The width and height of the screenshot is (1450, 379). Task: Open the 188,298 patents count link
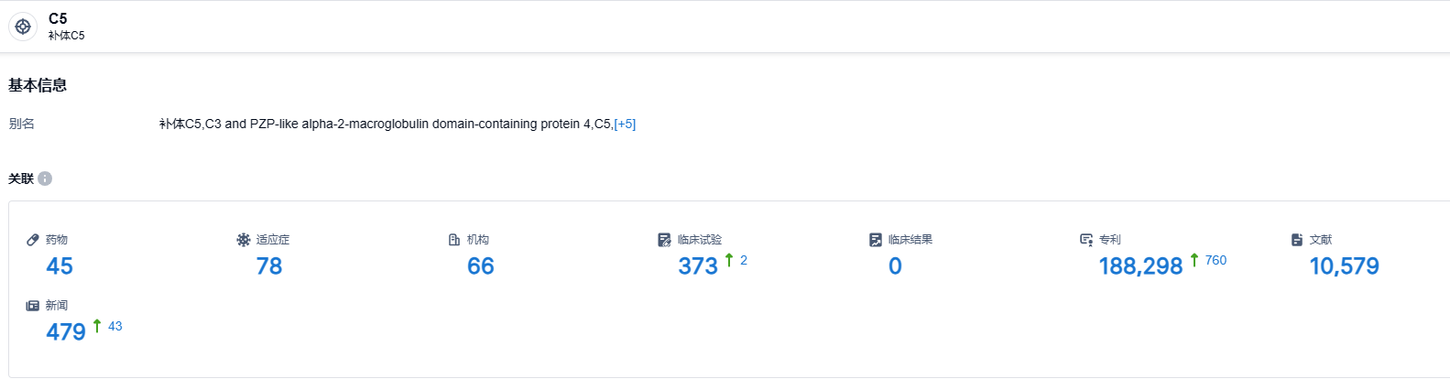[x=1140, y=266]
